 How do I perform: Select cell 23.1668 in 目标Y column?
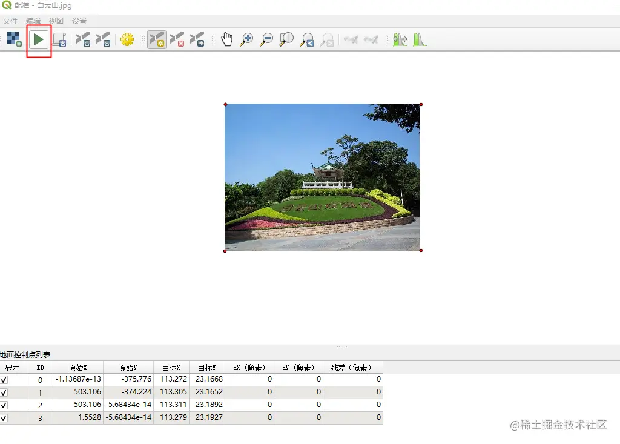point(207,379)
